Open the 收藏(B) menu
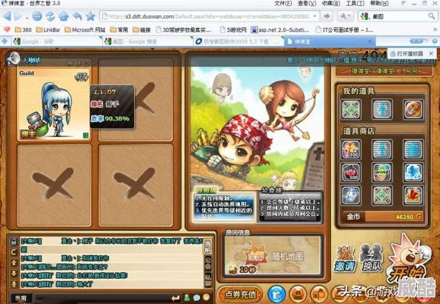440x304 pixels. point(331,4)
